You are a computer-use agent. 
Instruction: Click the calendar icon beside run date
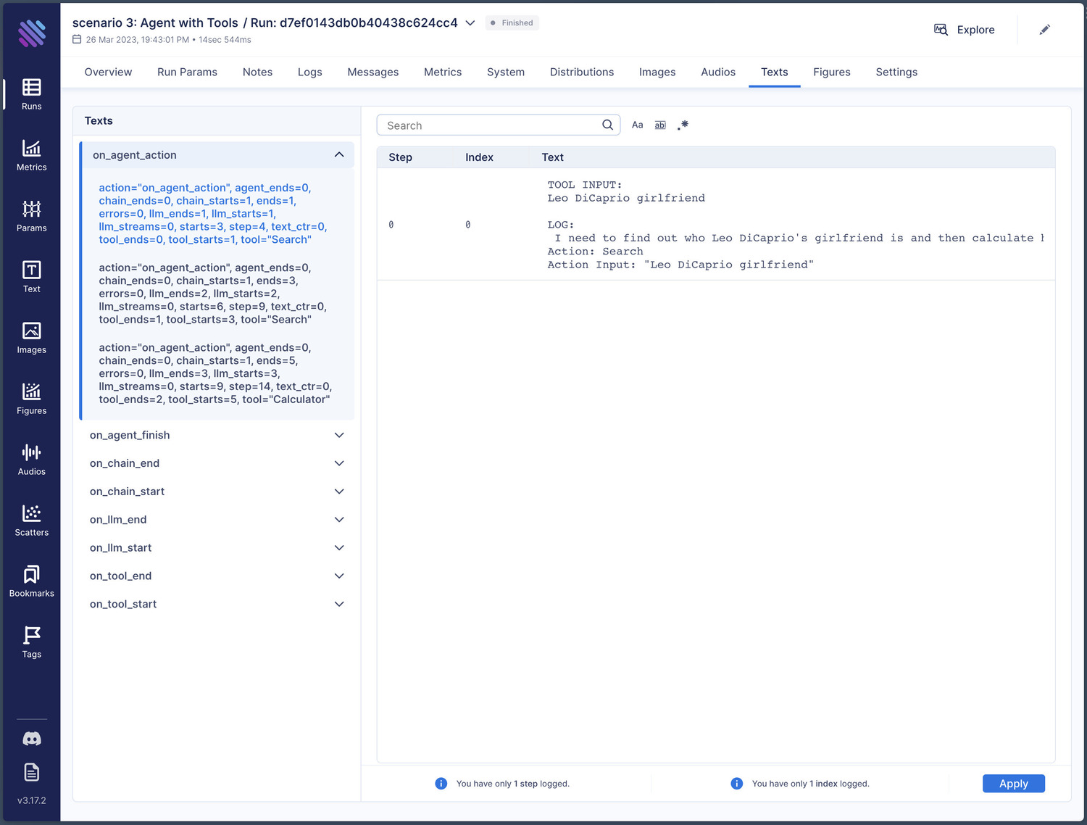(x=77, y=39)
